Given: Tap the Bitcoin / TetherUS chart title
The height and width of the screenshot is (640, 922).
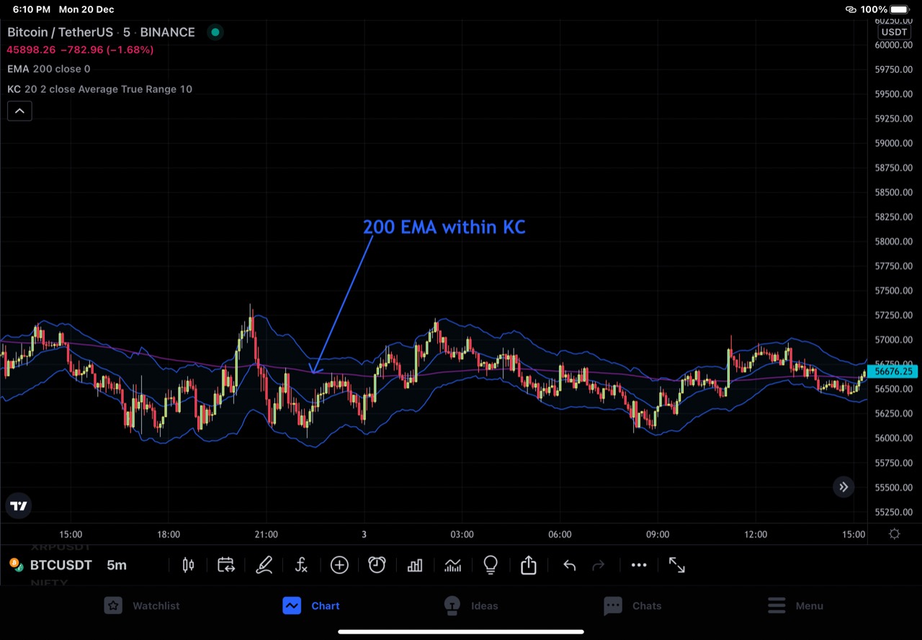Looking at the screenshot, I should point(101,32).
